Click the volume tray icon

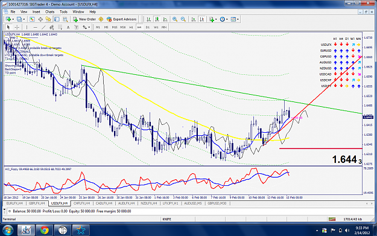coord(347,231)
